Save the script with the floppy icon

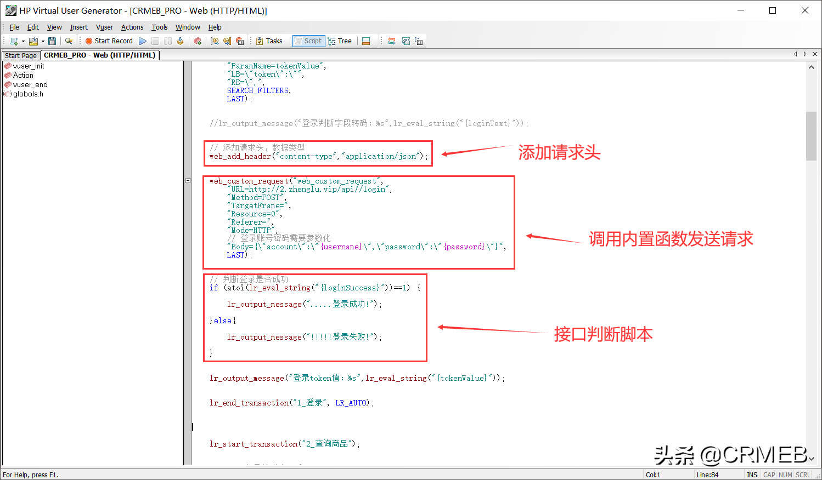click(x=52, y=41)
